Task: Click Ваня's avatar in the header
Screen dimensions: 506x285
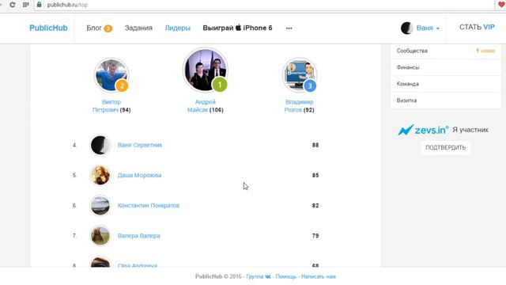Action: [406, 28]
